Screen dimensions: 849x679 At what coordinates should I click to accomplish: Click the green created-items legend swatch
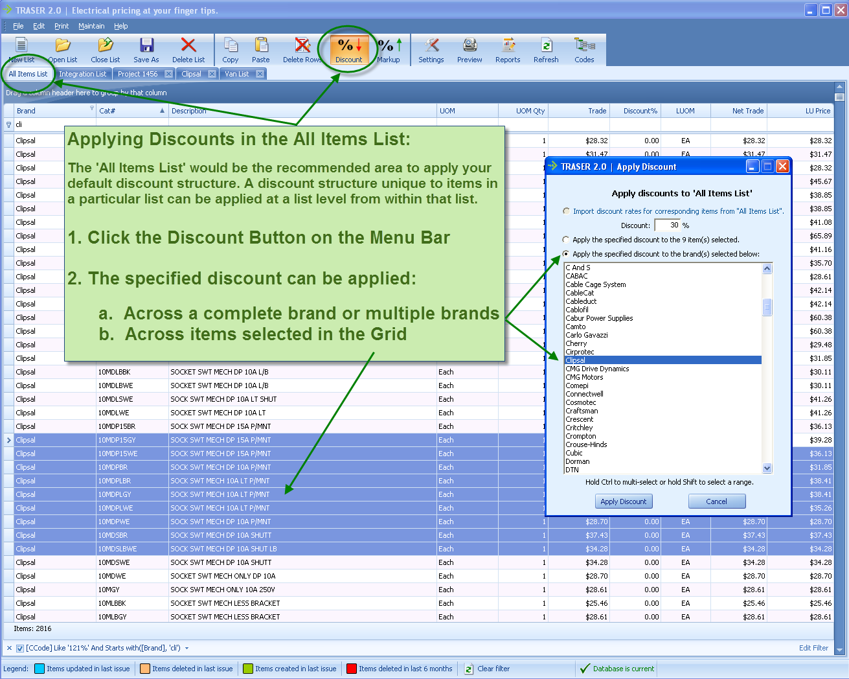coord(247,669)
